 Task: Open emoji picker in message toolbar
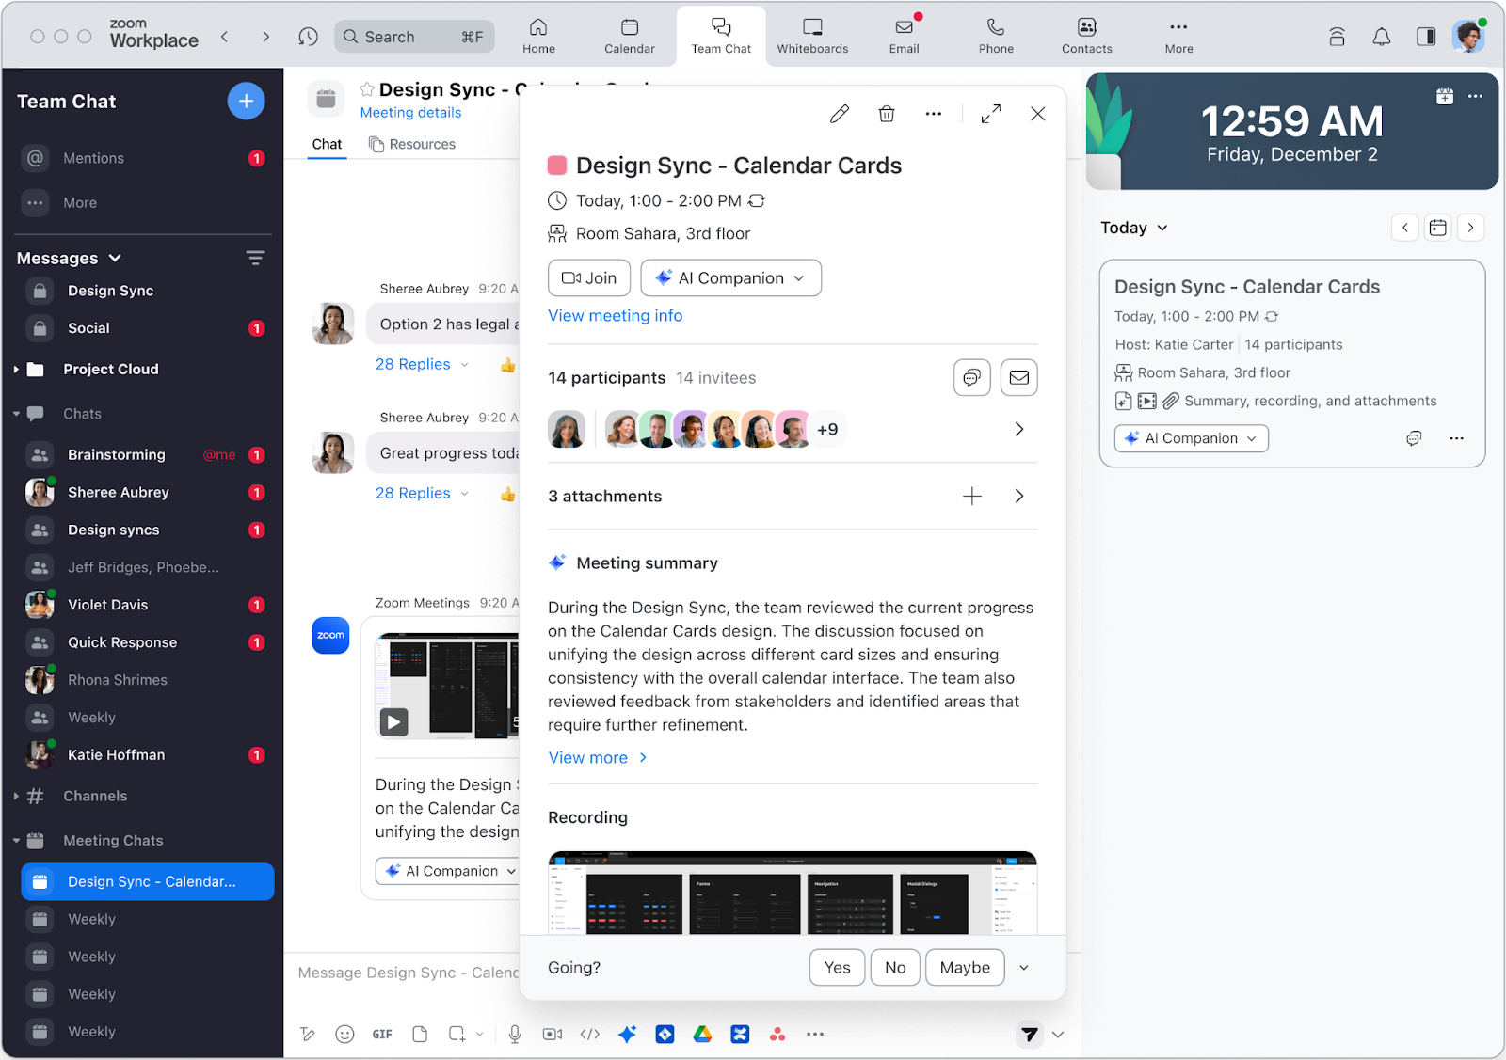click(x=345, y=1035)
